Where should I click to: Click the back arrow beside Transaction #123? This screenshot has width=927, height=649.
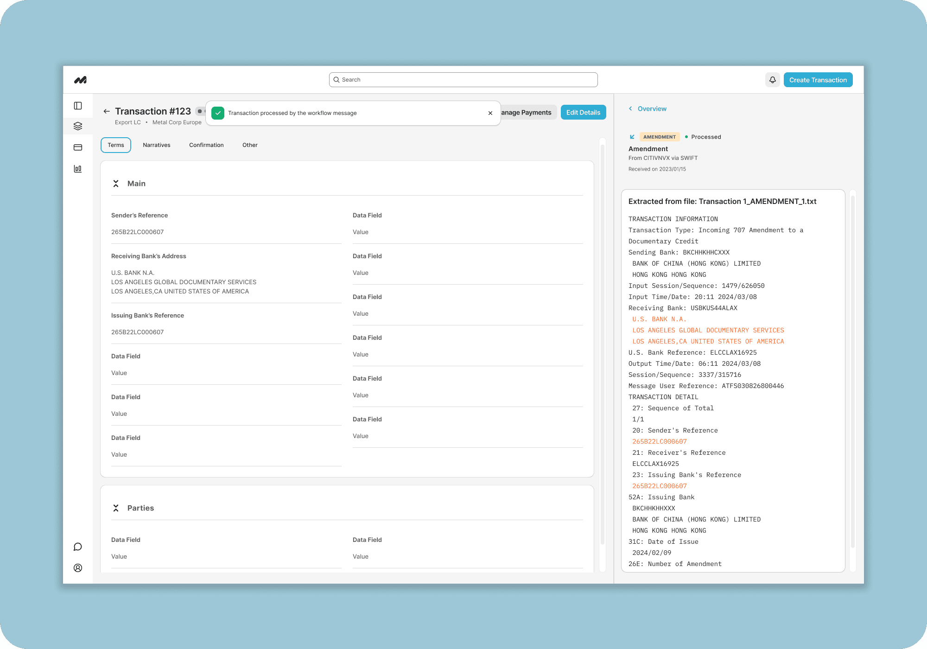click(x=107, y=111)
